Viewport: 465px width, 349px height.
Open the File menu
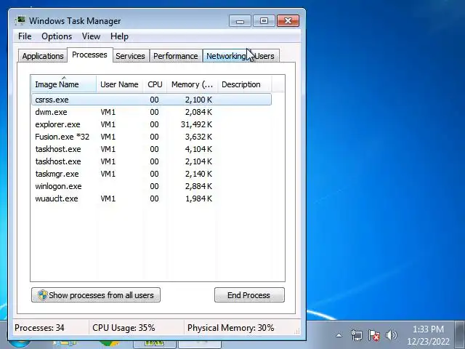[25, 36]
